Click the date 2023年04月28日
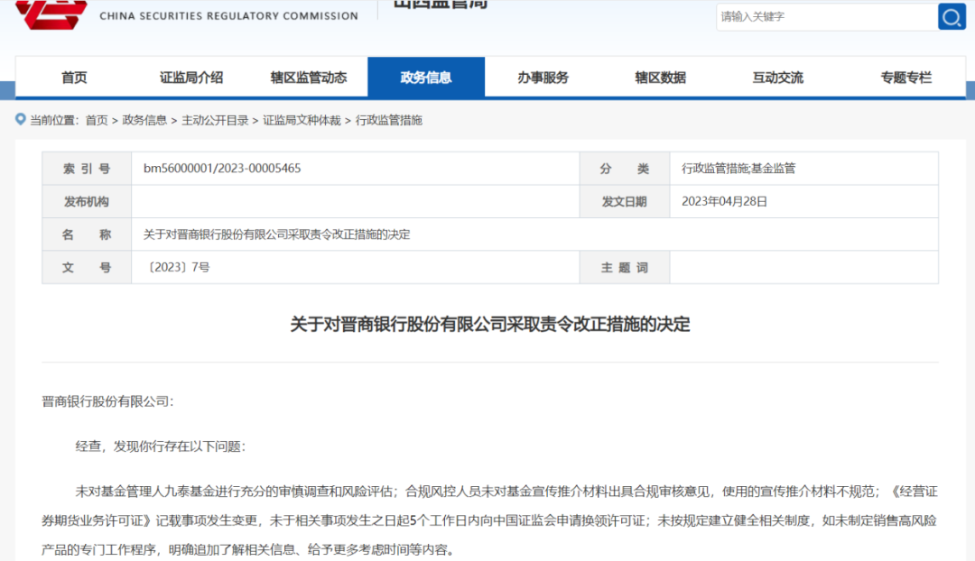 (x=724, y=201)
